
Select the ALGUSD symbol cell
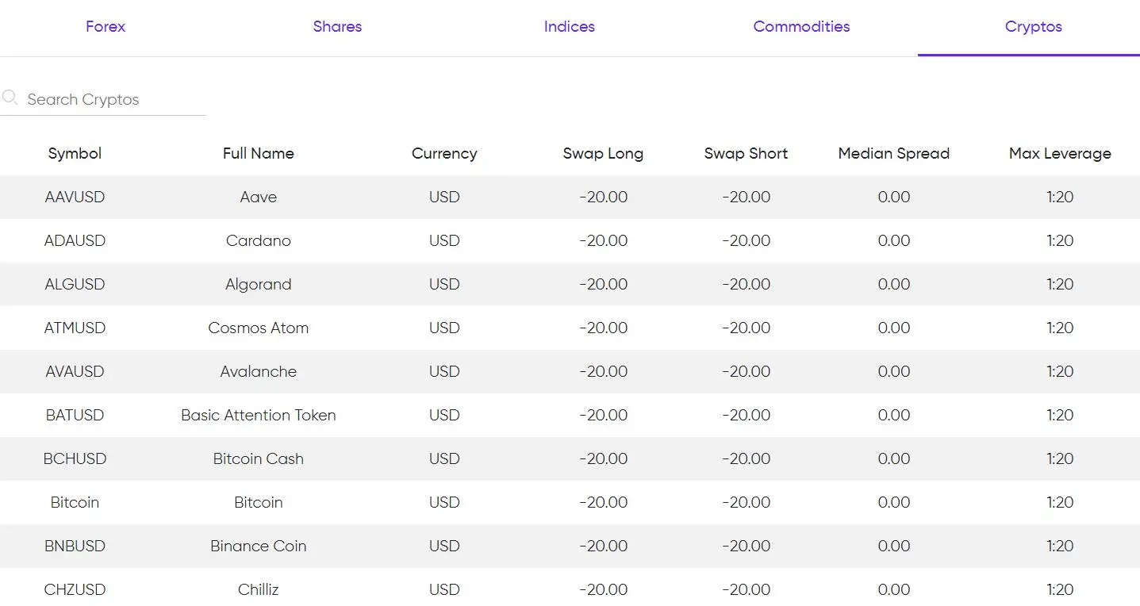[75, 285]
